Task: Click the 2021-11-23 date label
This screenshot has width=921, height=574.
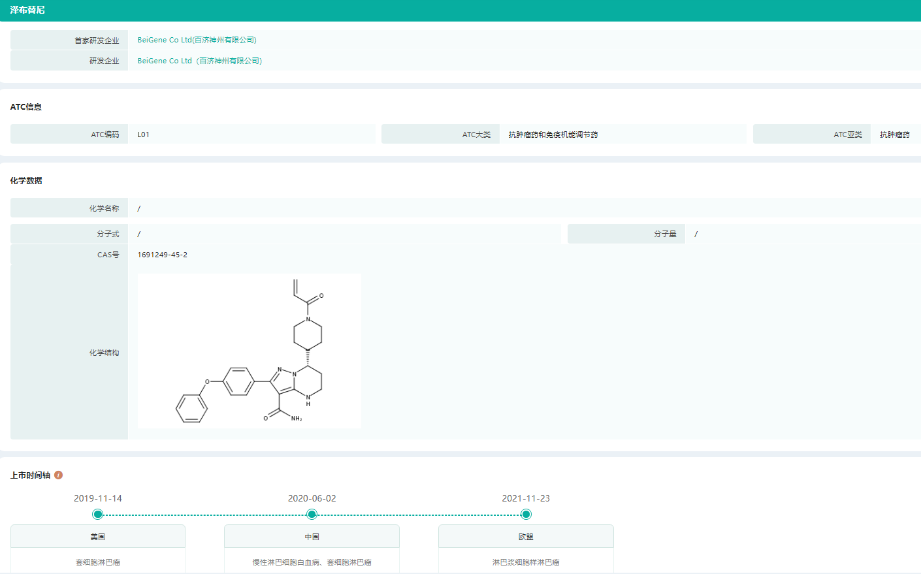Action: [526, 498]
